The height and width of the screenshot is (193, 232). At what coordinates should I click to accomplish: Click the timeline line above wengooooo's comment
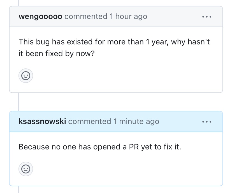click(18, 3)
